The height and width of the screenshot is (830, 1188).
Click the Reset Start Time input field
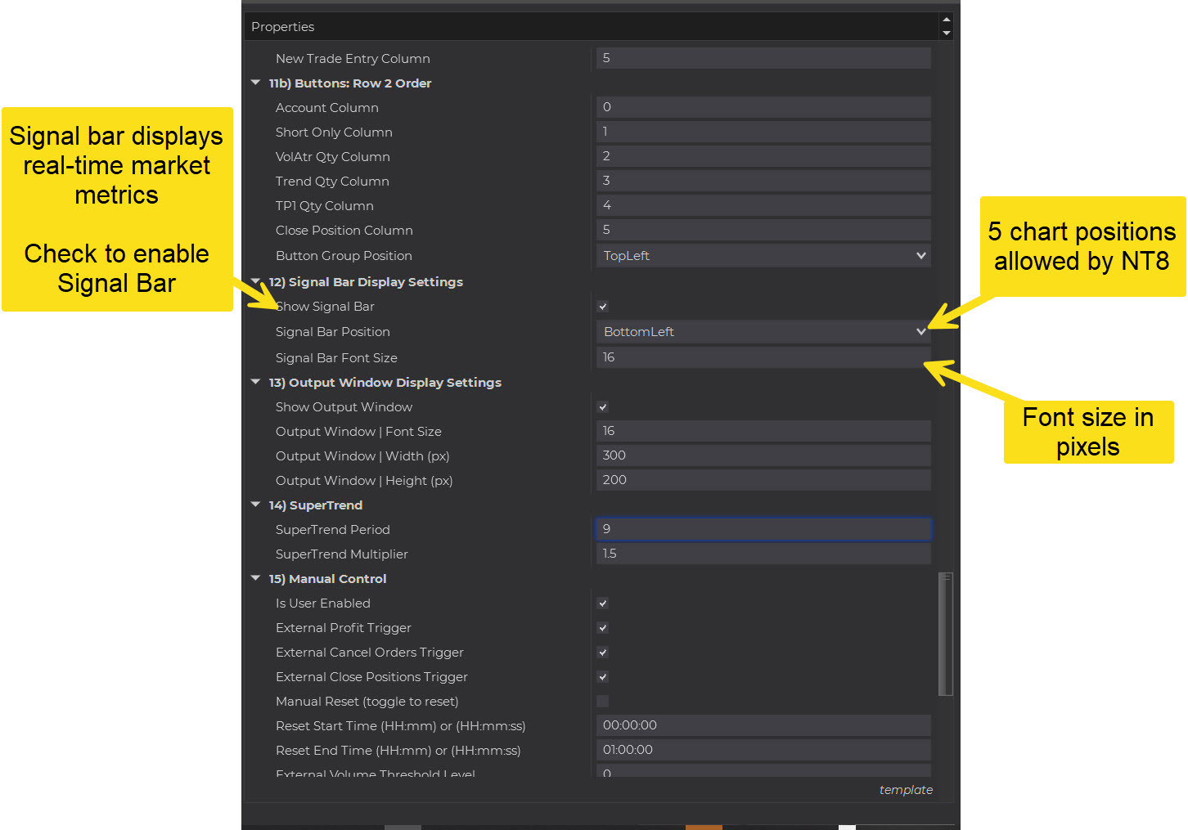point(763,725)
